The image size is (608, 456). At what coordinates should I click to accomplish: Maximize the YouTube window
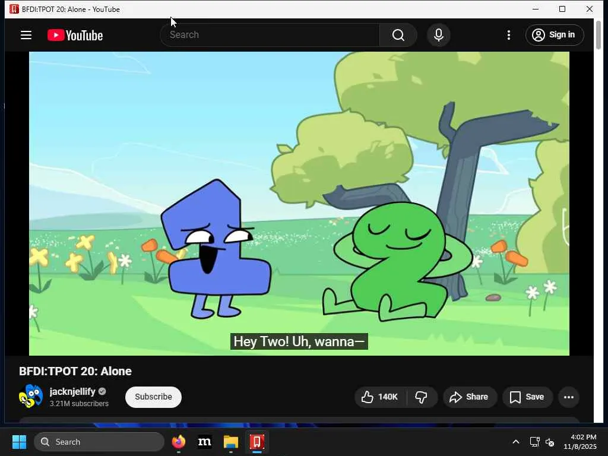pyautogui.click(x=562, y=9)
